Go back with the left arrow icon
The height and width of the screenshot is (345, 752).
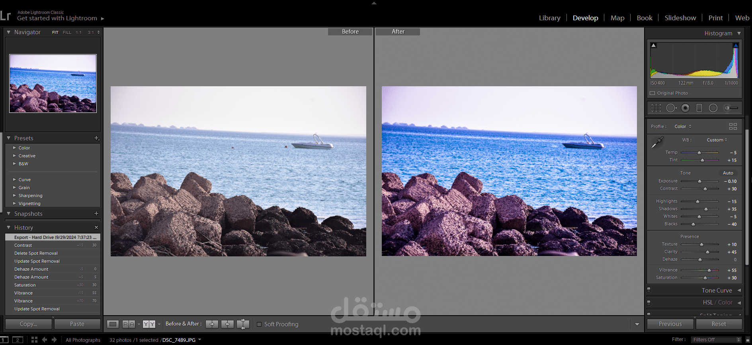tap(45, 339)
